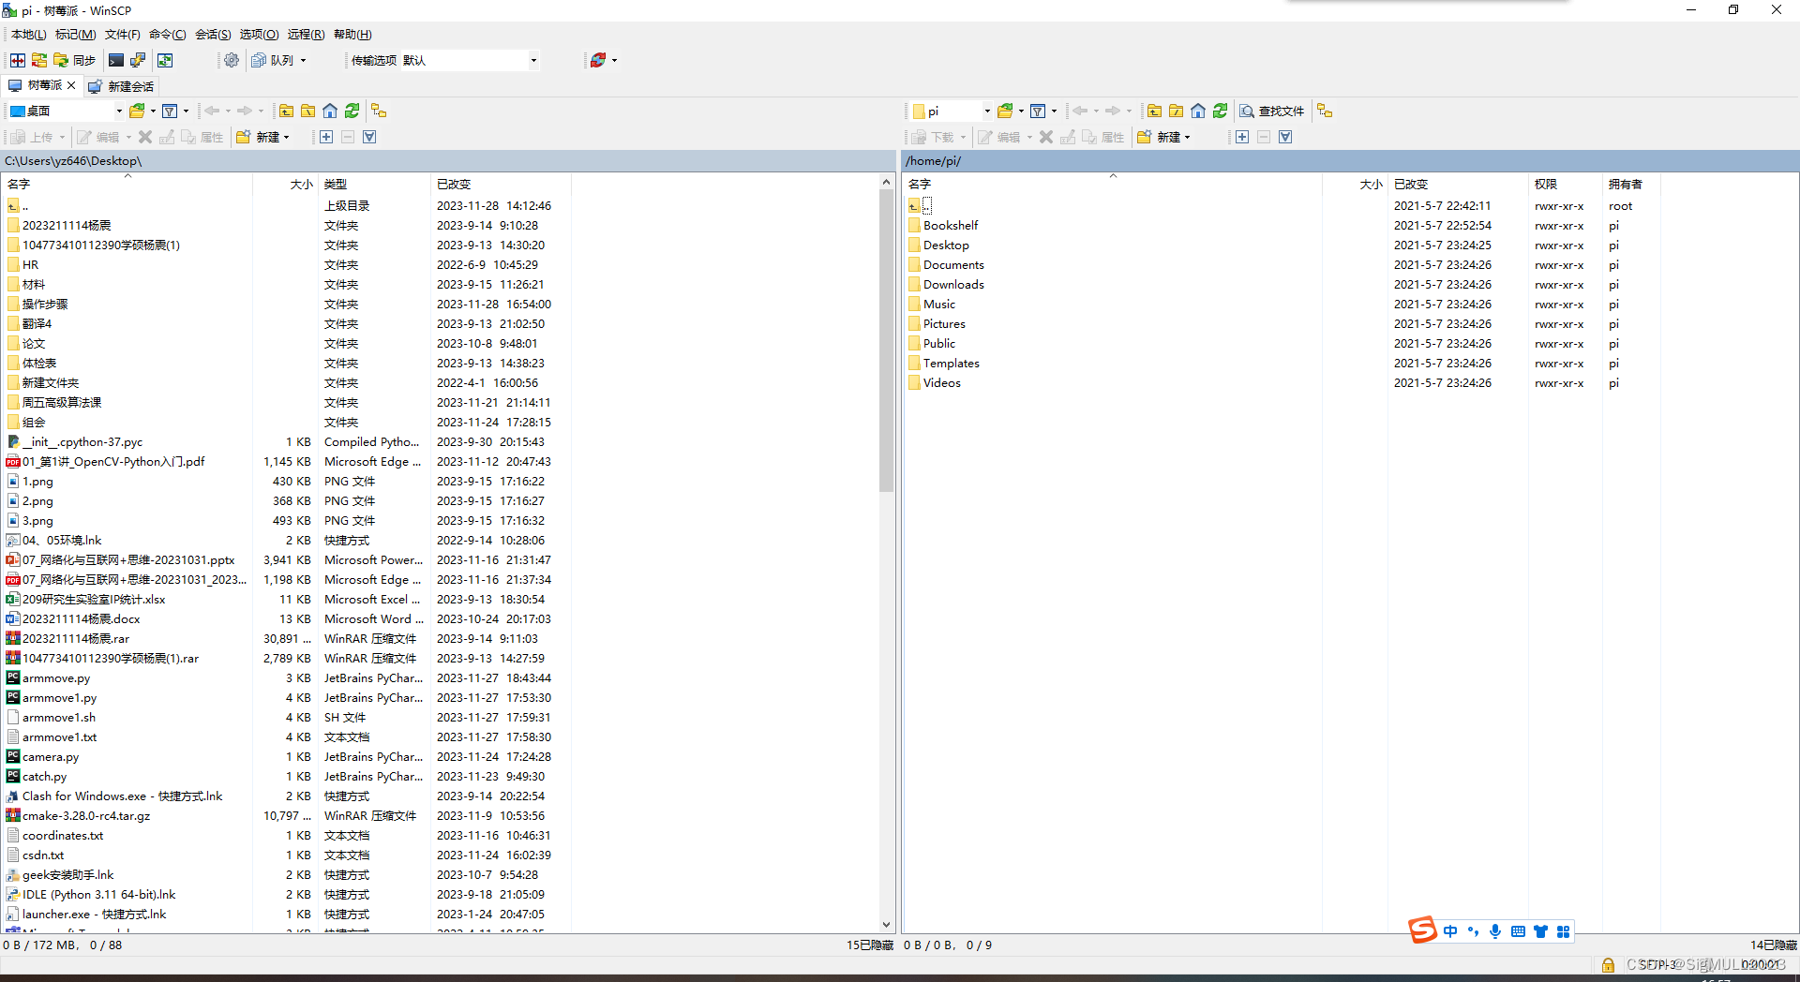Image resolution: width=1800 pixels, height=982 pixels.
Task: Click remote Select Files plus icon
Action: [x=1242, y=137]
